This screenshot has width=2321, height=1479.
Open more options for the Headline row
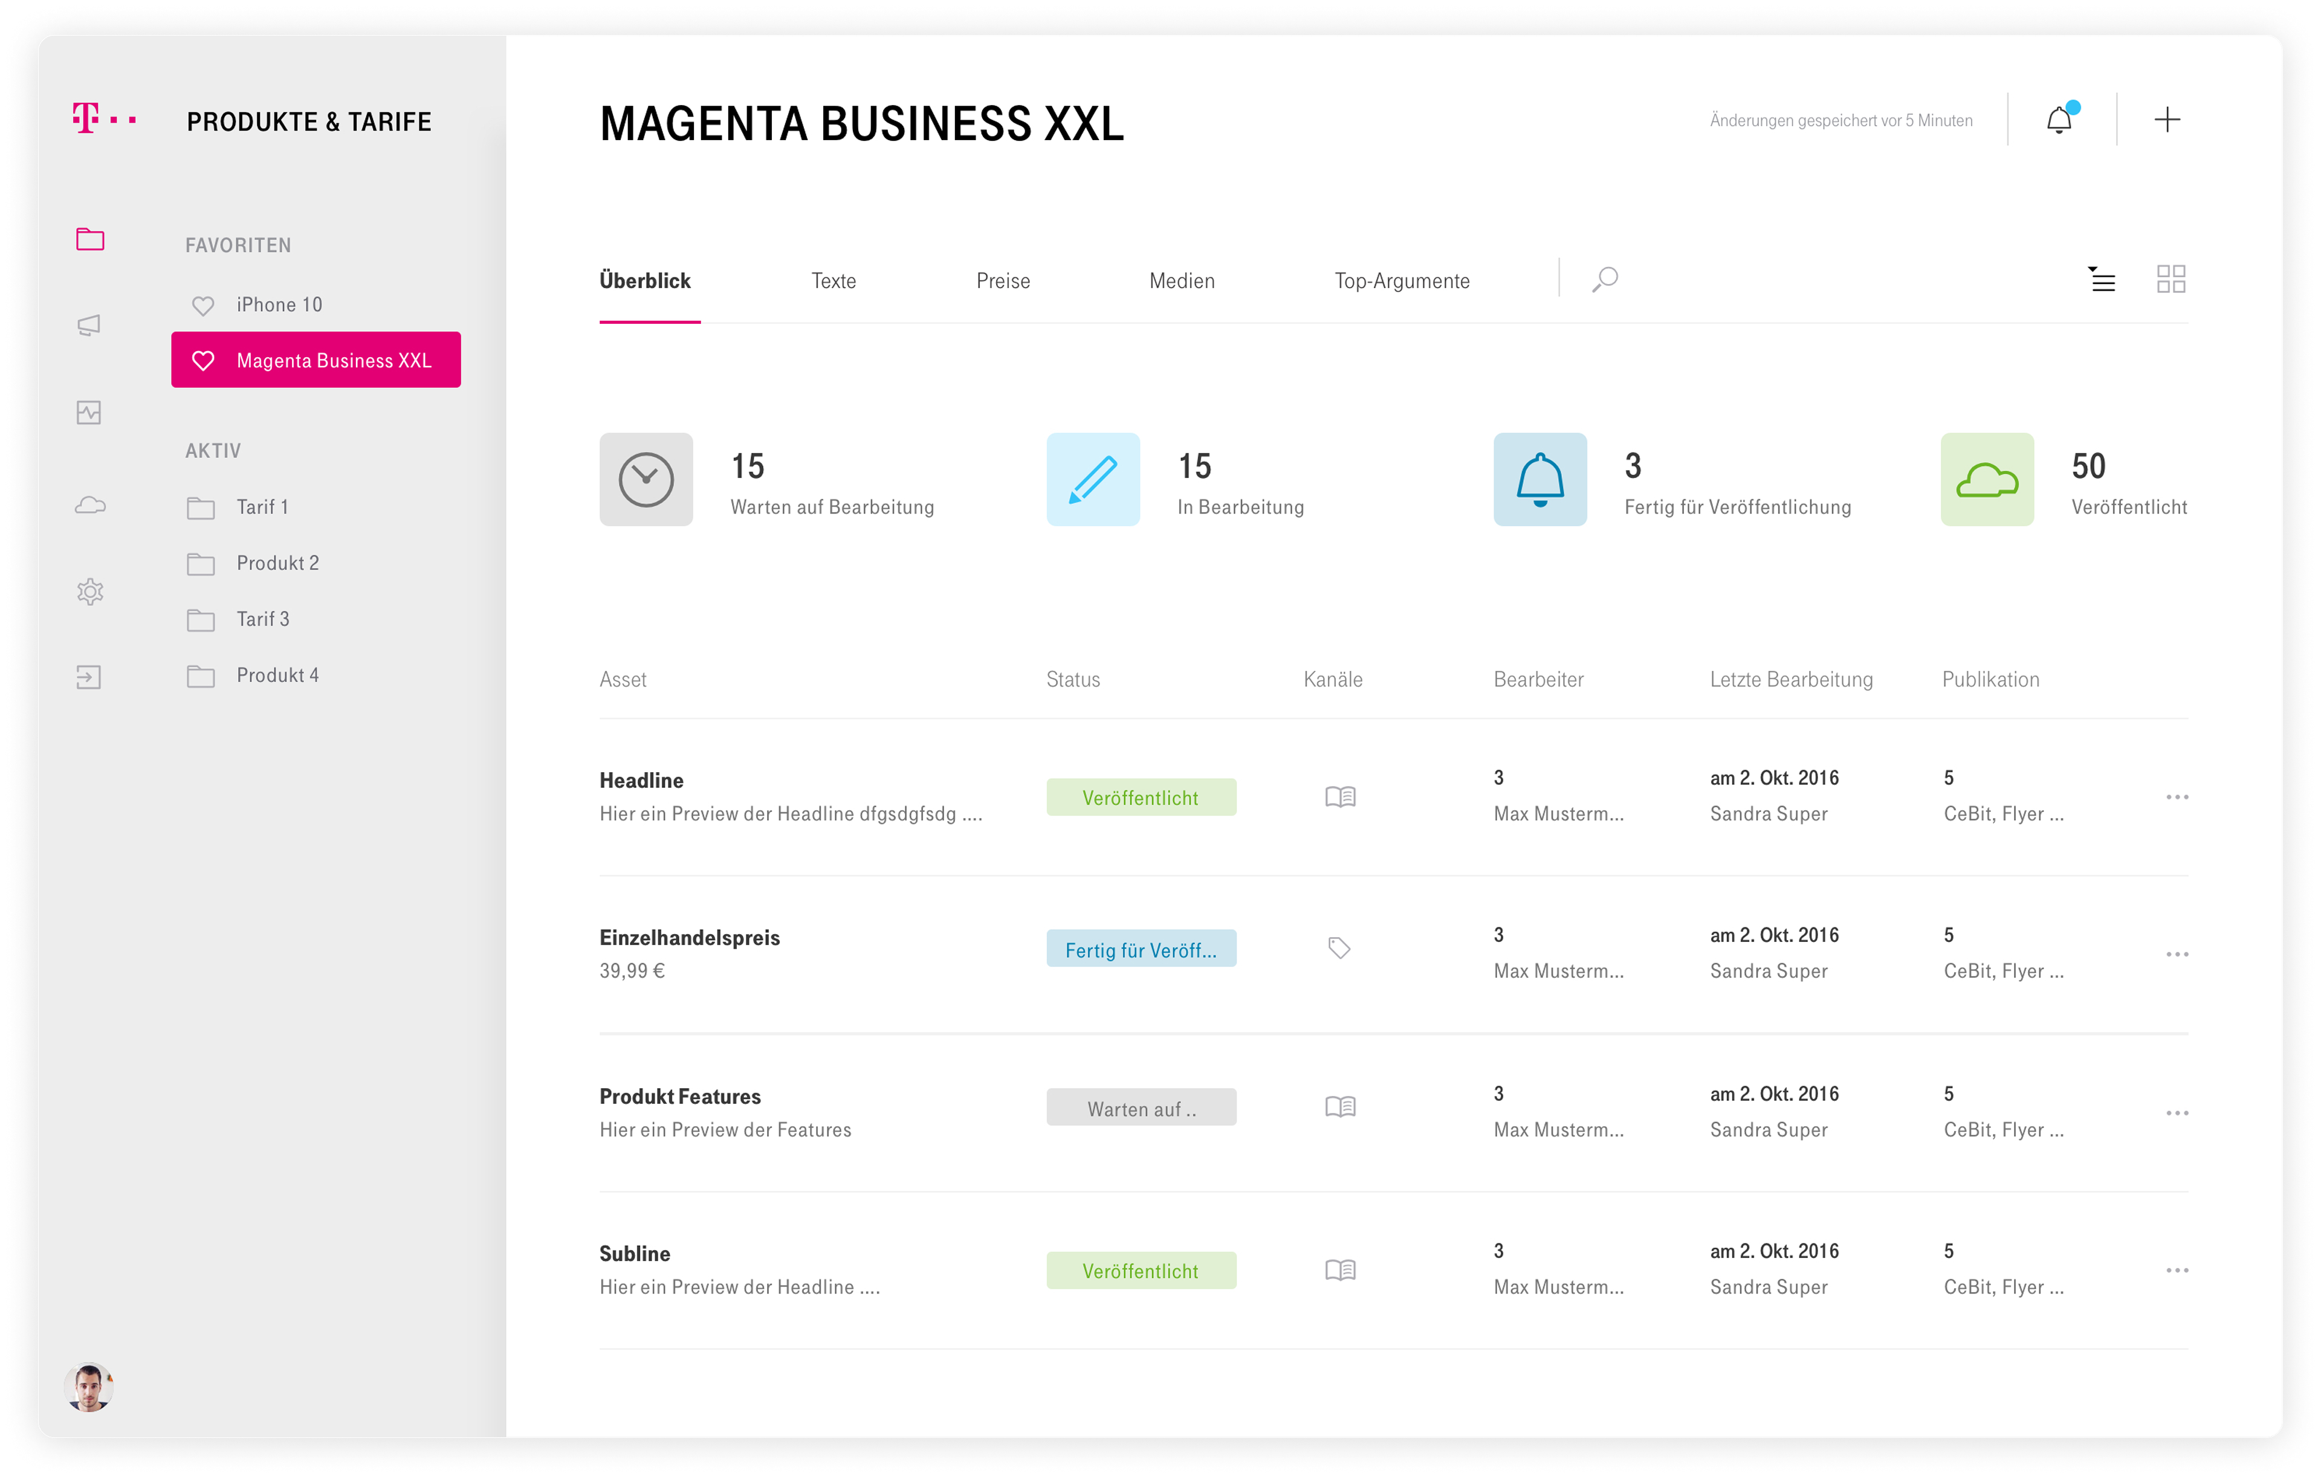coord(2177,797)
